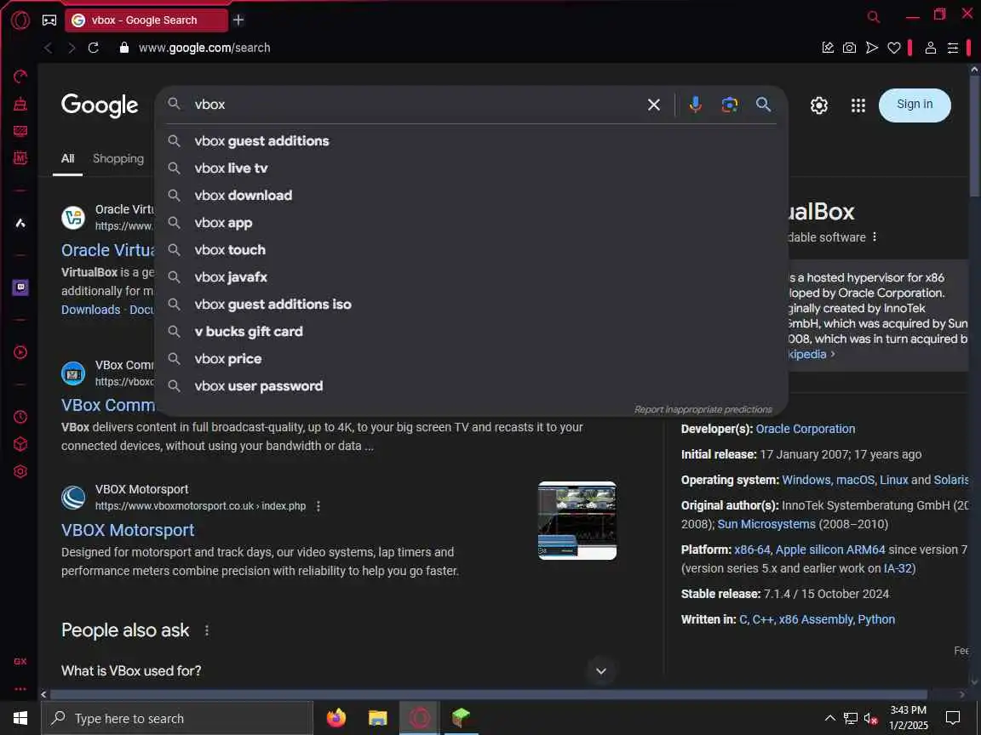Viewport: 981px width, 735px height.
Task: Open the profile account icon
Action: point(930,48)
